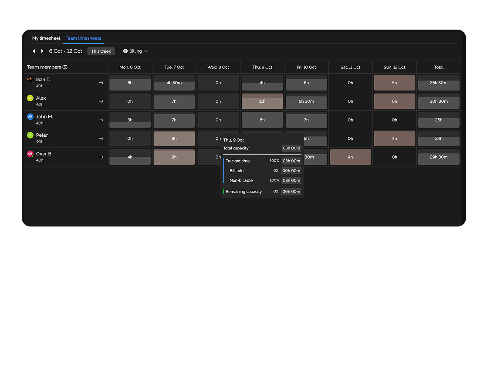487x365 pixels.
Task: Click the Billing dollar icon
Action: click(125, 51)
